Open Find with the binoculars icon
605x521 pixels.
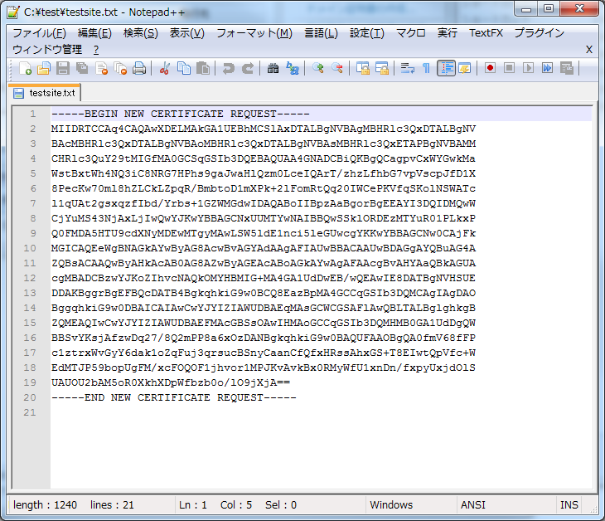(273, 68)
